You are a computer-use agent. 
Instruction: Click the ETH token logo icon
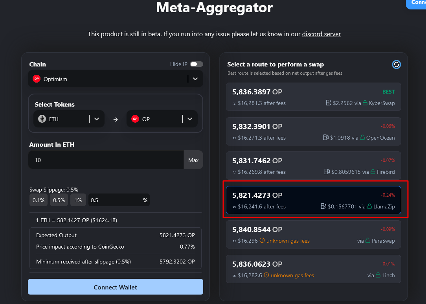(42, 119)
